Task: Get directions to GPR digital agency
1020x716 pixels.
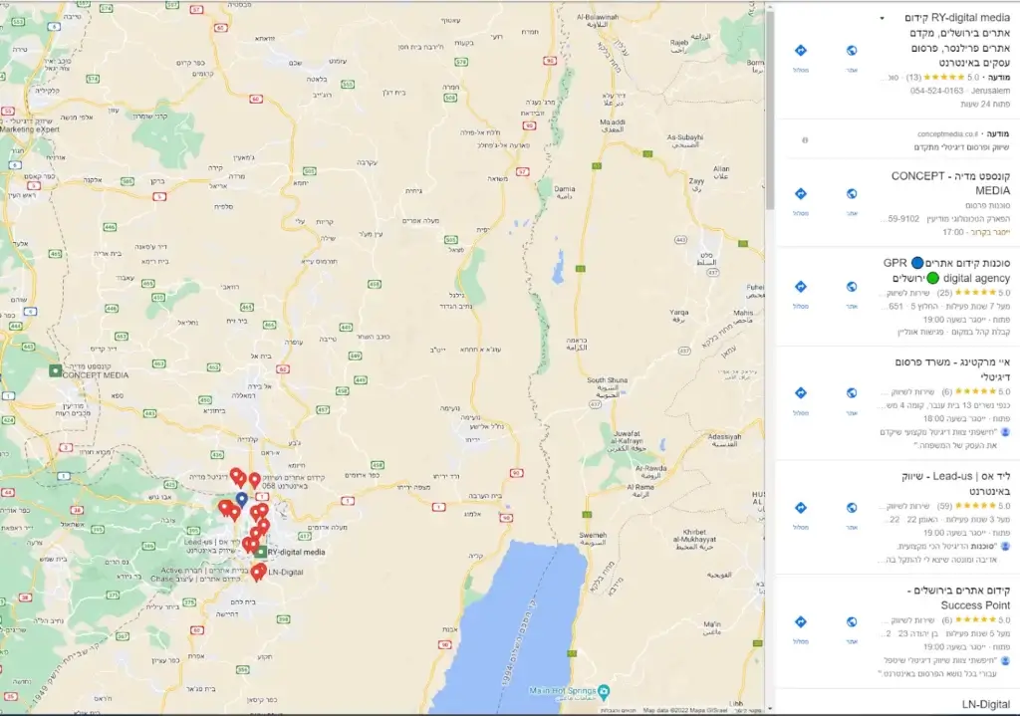Action: point(801,287)
